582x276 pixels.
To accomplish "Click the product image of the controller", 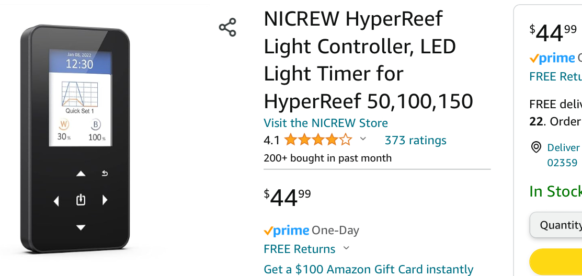I will (x=75, y=137).
